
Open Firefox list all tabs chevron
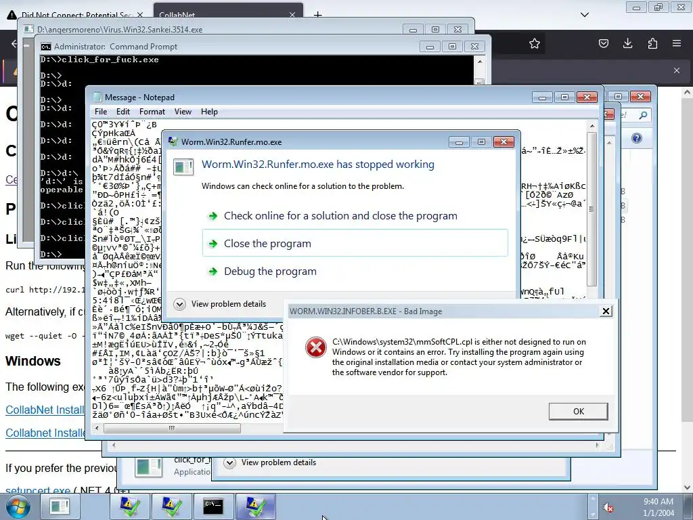(x=584, y=15)
